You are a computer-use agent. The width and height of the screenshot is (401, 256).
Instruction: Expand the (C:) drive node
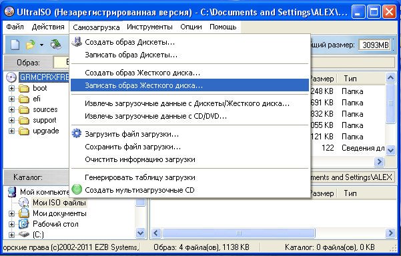coord(11,235)
